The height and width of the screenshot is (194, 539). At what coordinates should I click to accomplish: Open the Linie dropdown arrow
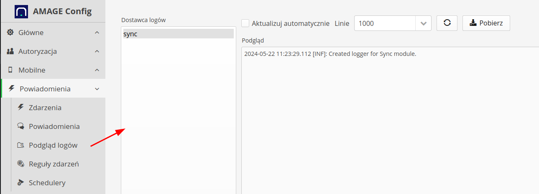pyautogui.click(x=423, y=23)
